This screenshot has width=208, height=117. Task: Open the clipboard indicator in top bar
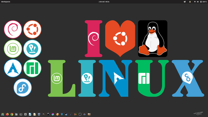(190, 2)
